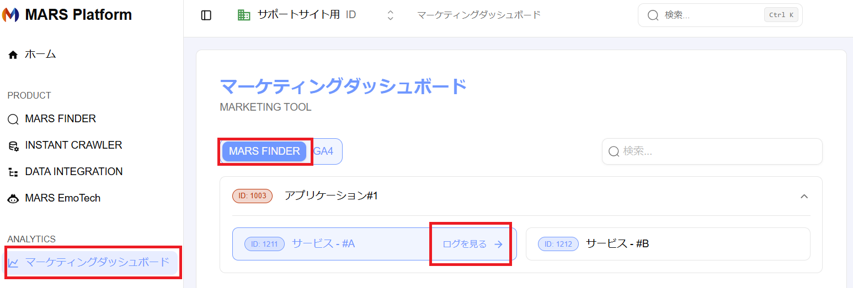Click the MARS EmoTech robot icon
The image size is (853, 288).
point(13,199)
